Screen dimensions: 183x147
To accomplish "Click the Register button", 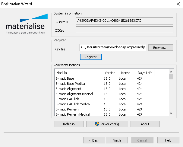I will point(91,57).
